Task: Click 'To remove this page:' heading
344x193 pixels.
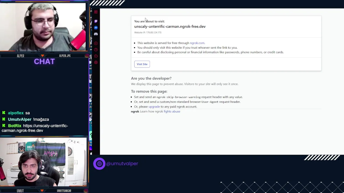Action: click(x=149, y=91)
